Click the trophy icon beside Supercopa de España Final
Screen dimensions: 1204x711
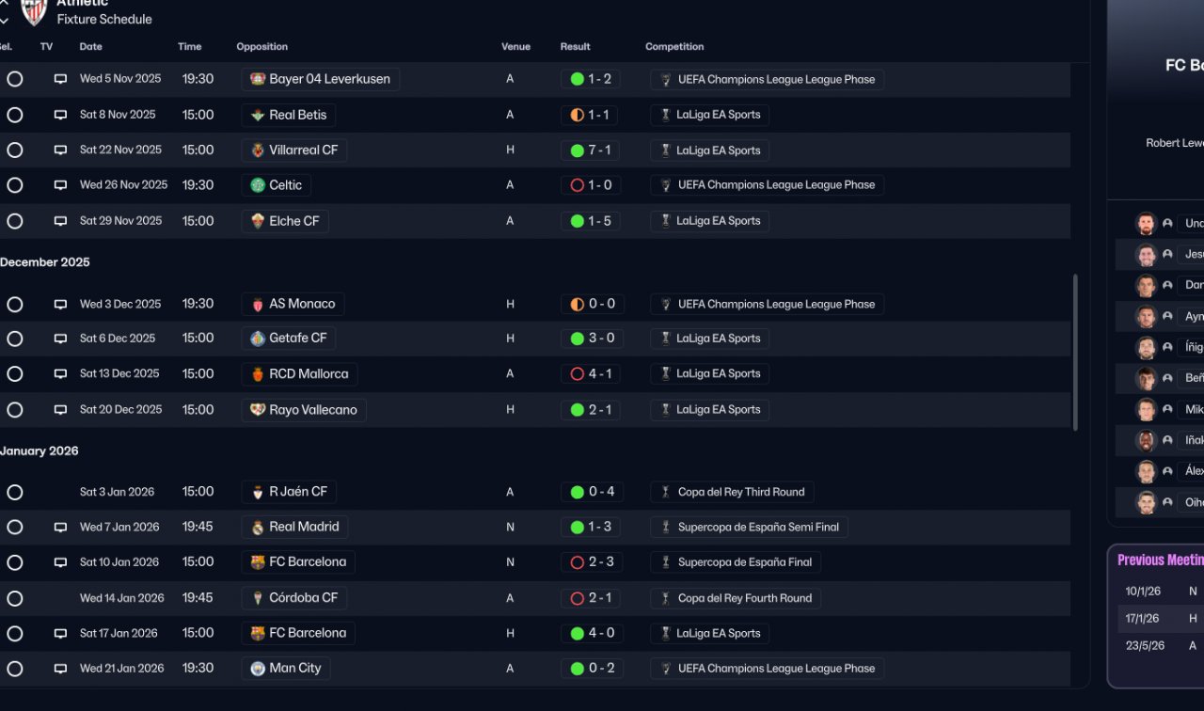tap(666, 562)
